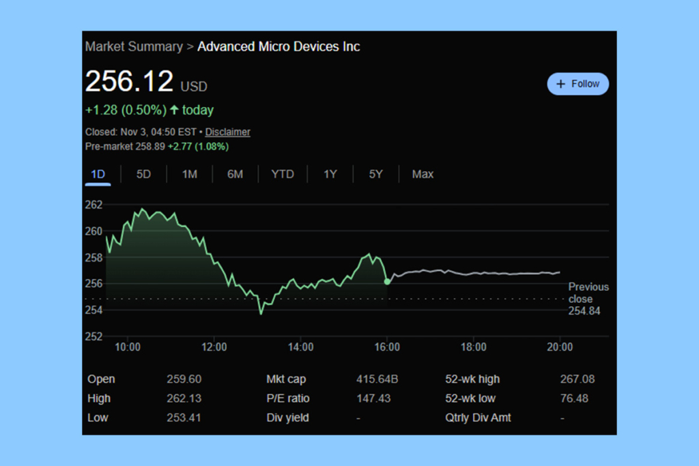View the 1M price chart
The width and height of the screenshot is (699, 466).
coord(189,174)
